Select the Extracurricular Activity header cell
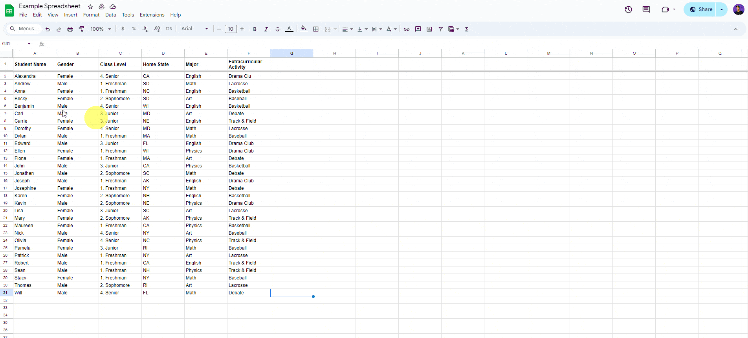 (249, 64)
